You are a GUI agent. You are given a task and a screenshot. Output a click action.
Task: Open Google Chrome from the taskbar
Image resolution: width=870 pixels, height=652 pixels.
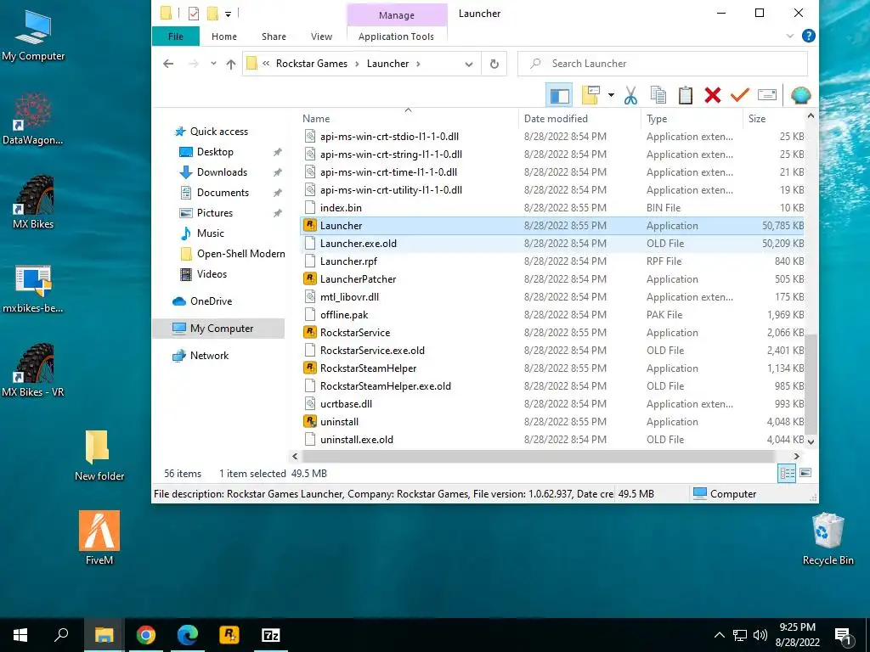(x=146, y=635)
